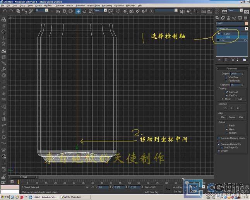This screenshot has width=250, height=200.
Task: Select the Rotate tool
Action: (84, 11)
